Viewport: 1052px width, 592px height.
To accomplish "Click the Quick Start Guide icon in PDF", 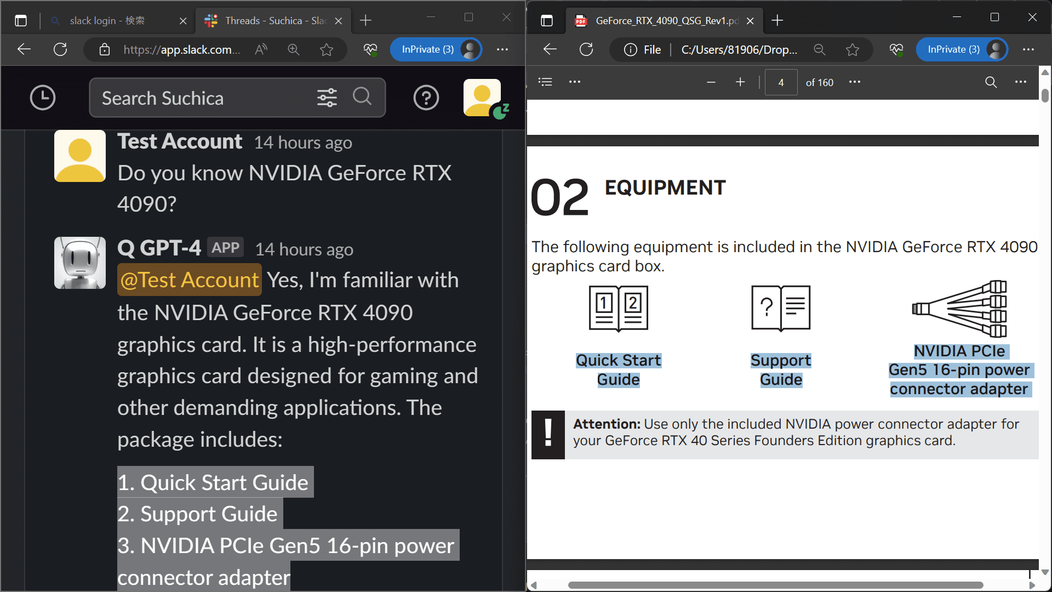I will [619, 307].
